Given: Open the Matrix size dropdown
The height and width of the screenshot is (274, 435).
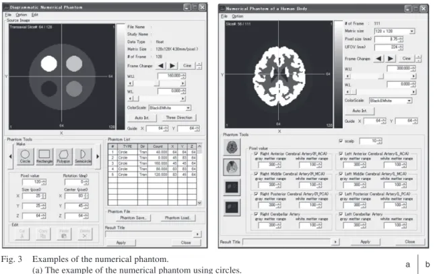Looking at the screenshot, I should (x=412, y=32).
